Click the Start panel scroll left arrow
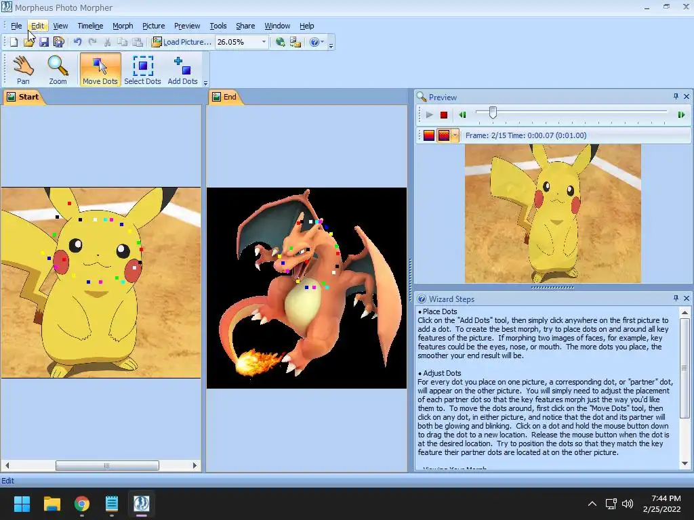The image size is (694, 520). (x=7, y=465)
